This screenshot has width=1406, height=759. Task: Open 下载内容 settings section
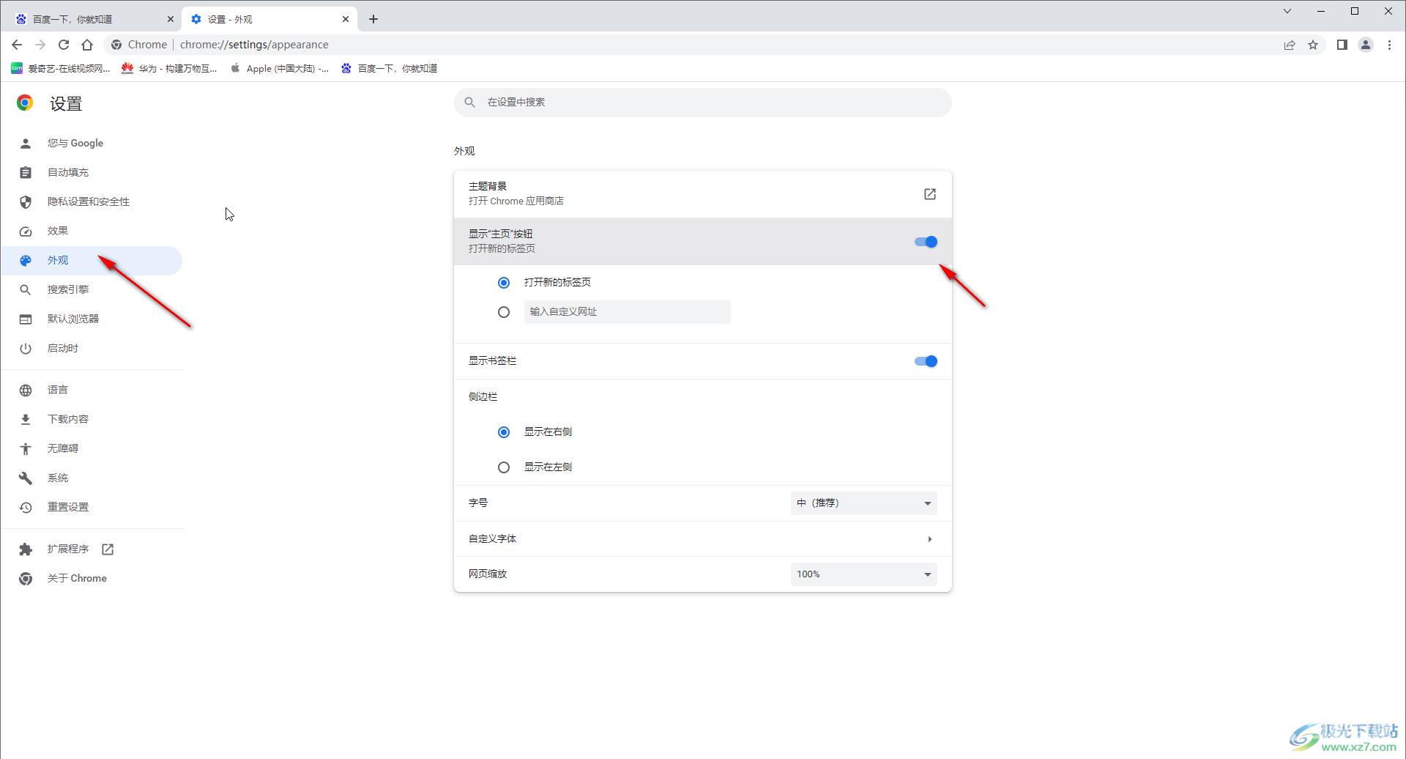tap(92, 419)
